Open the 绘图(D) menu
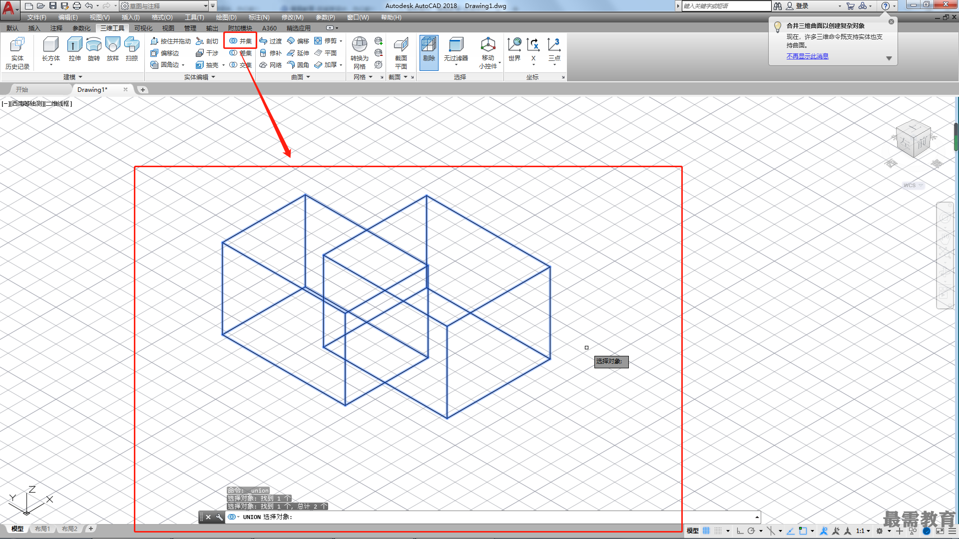959x539 pixels. [226, 17]
